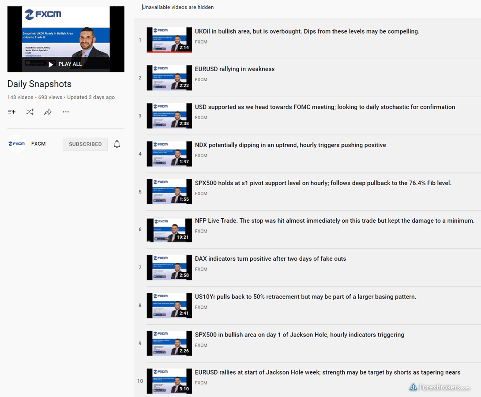The width and height of the screenshot is (481, 397).
Task: Click the US10Yr pulls back video thumbnail
Action: click(x=169, y=306)
